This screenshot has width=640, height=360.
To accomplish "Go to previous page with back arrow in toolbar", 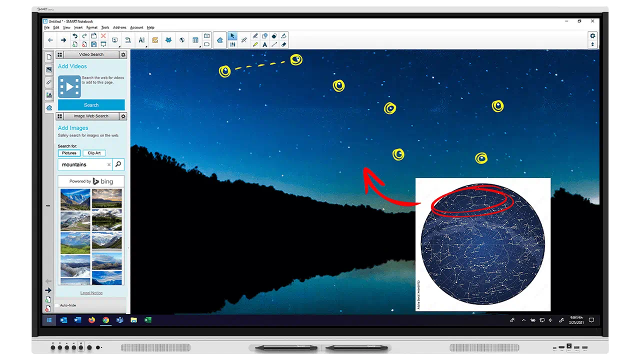I will pyautogui.click(x=50, y=40).
